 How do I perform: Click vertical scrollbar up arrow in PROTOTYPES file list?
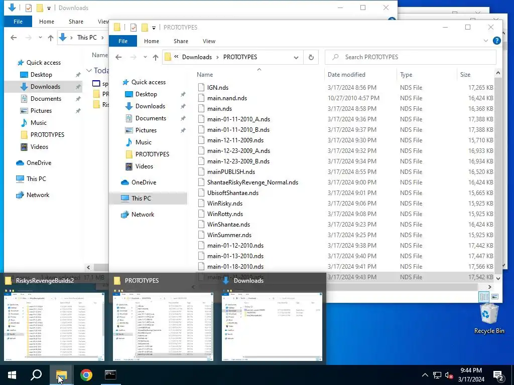coord(498,73)
